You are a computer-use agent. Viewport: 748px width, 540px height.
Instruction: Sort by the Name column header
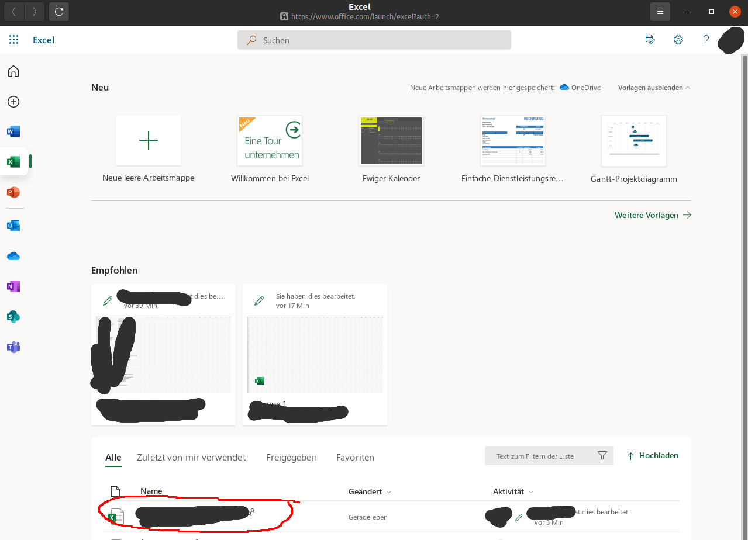point(151,491)
